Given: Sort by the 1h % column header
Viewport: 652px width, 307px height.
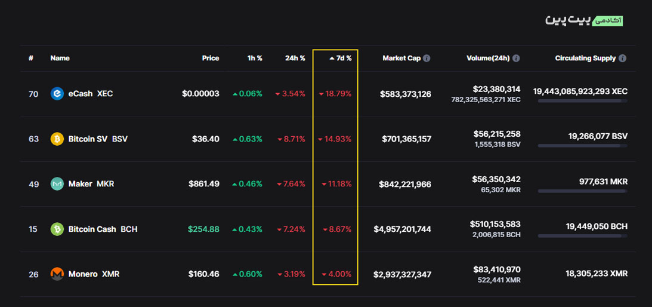Looking at the screenshot, I should pos(255,59).
